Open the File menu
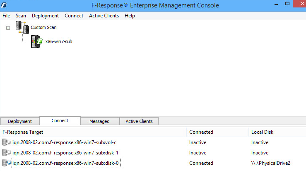The width and height of the screenshot is (306, 171). pyautogui.click(x=6, y=16)
